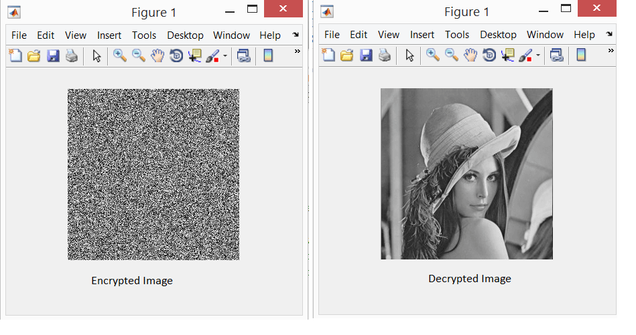Open Insert menu in left window

109,35
